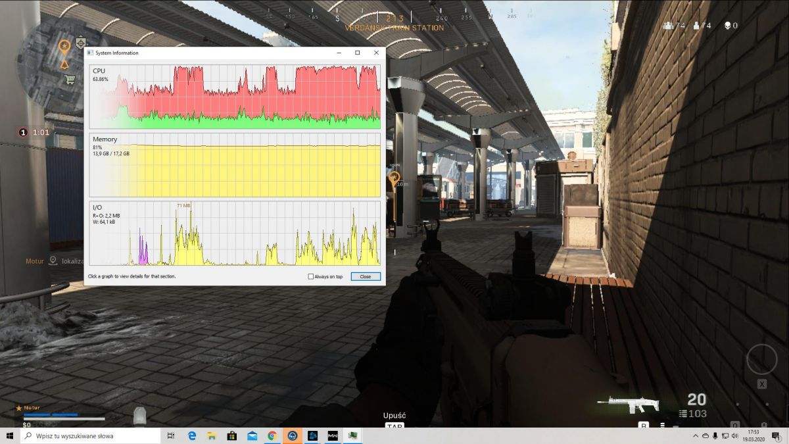Open details for the Memory graph
The width and height of the screenshot is (789, 444).
click(x=235, y=164)
